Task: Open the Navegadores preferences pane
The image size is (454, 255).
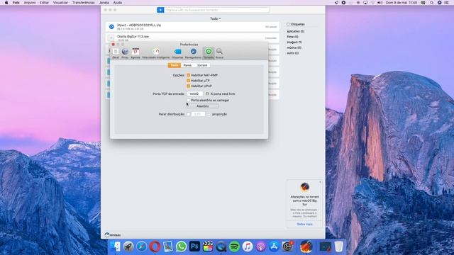Action: coord(193,53)
